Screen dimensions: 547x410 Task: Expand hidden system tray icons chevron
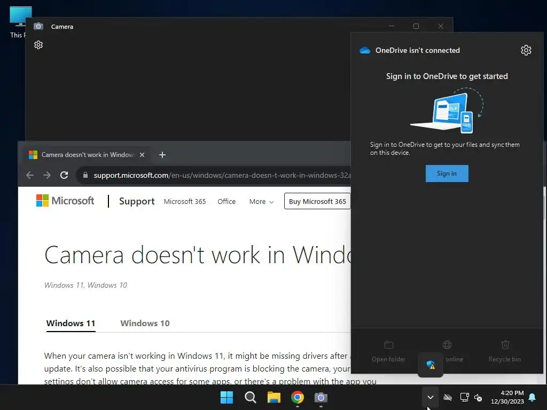tap(431, 397)
